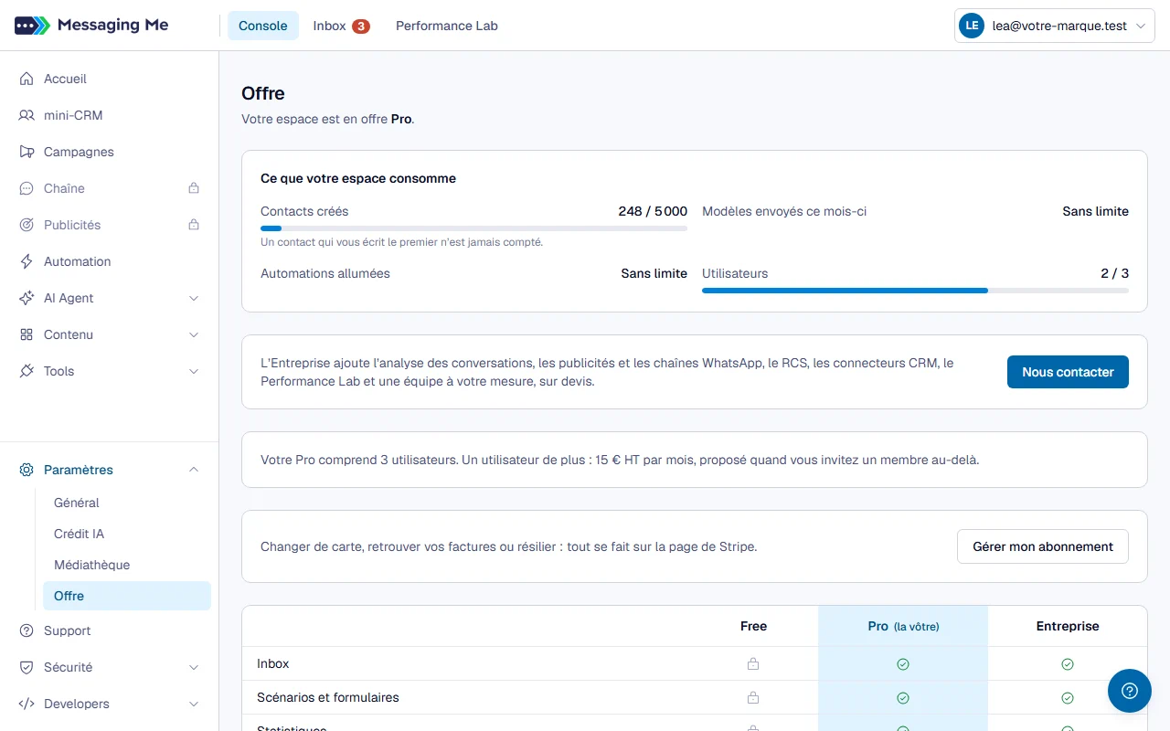Click the Nous contacter button
The image size is (1170, 731).
(1068, 372)
